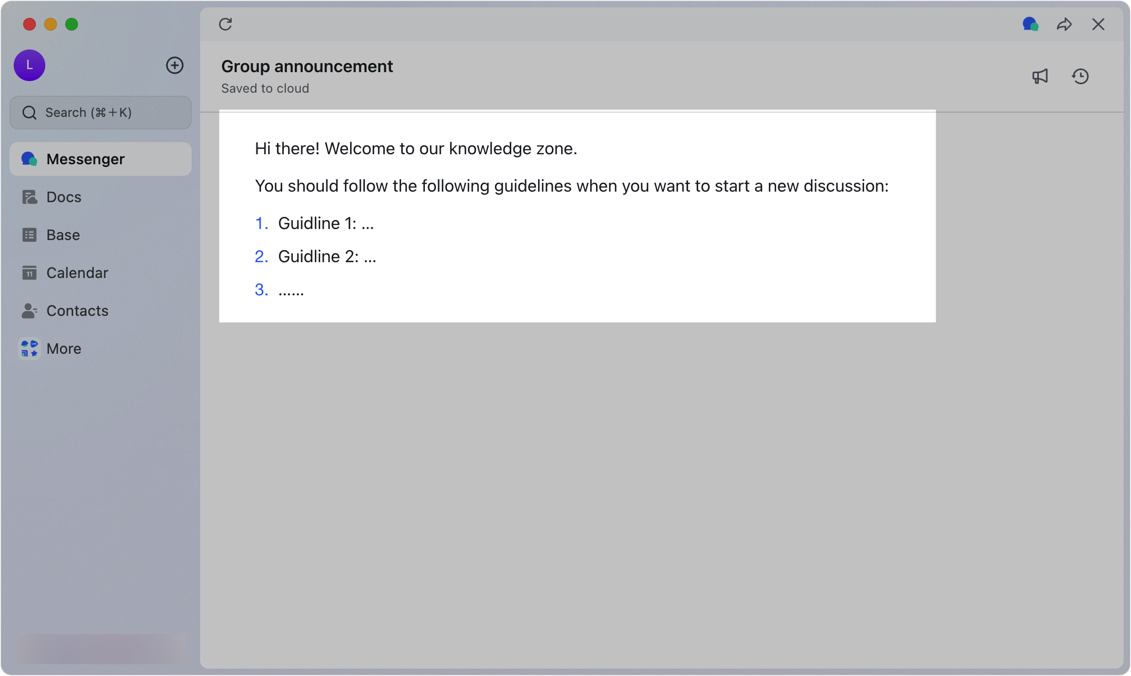Open the Contacts section
This screenshot has height=676, width=1131.
click(x=77, y=310)
